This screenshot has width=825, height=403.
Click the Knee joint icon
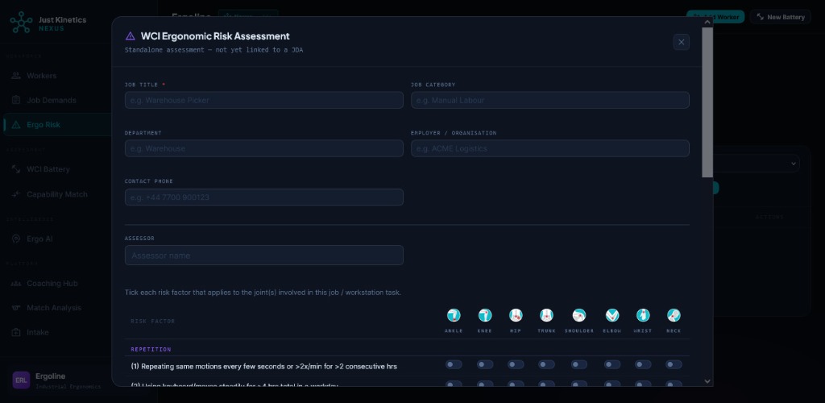coord(484,315)
